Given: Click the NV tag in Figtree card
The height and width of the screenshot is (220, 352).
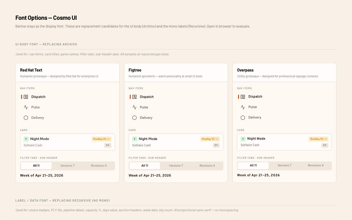Looking at the screenshot, I should tap(216, 145).
